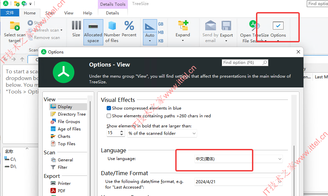The image size is (328, 196).
Task: Open the Auto unit dropdown arrow
Action: 150,41
